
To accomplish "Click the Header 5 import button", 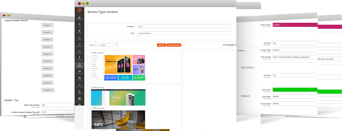I will coord(47,54).
